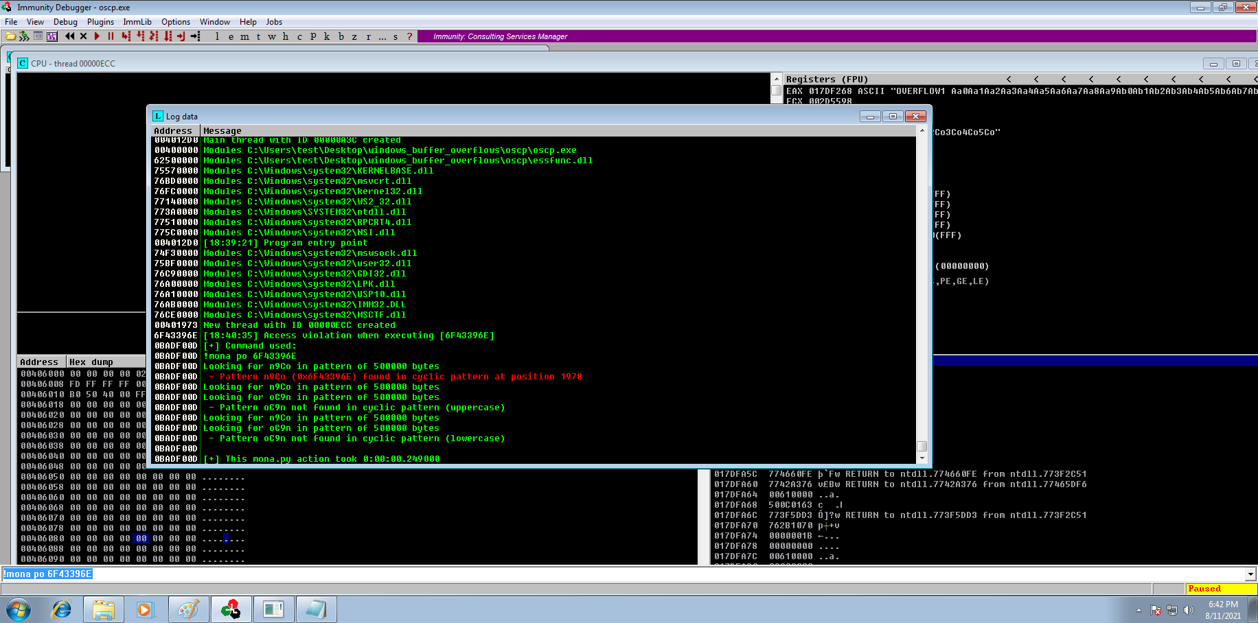The width and height of the screenshot is (1258, 623).
Task: Show patches via the 'P' button
Action: 313,36
